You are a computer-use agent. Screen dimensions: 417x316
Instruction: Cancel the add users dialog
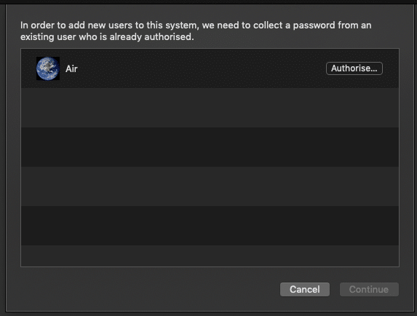305,289
